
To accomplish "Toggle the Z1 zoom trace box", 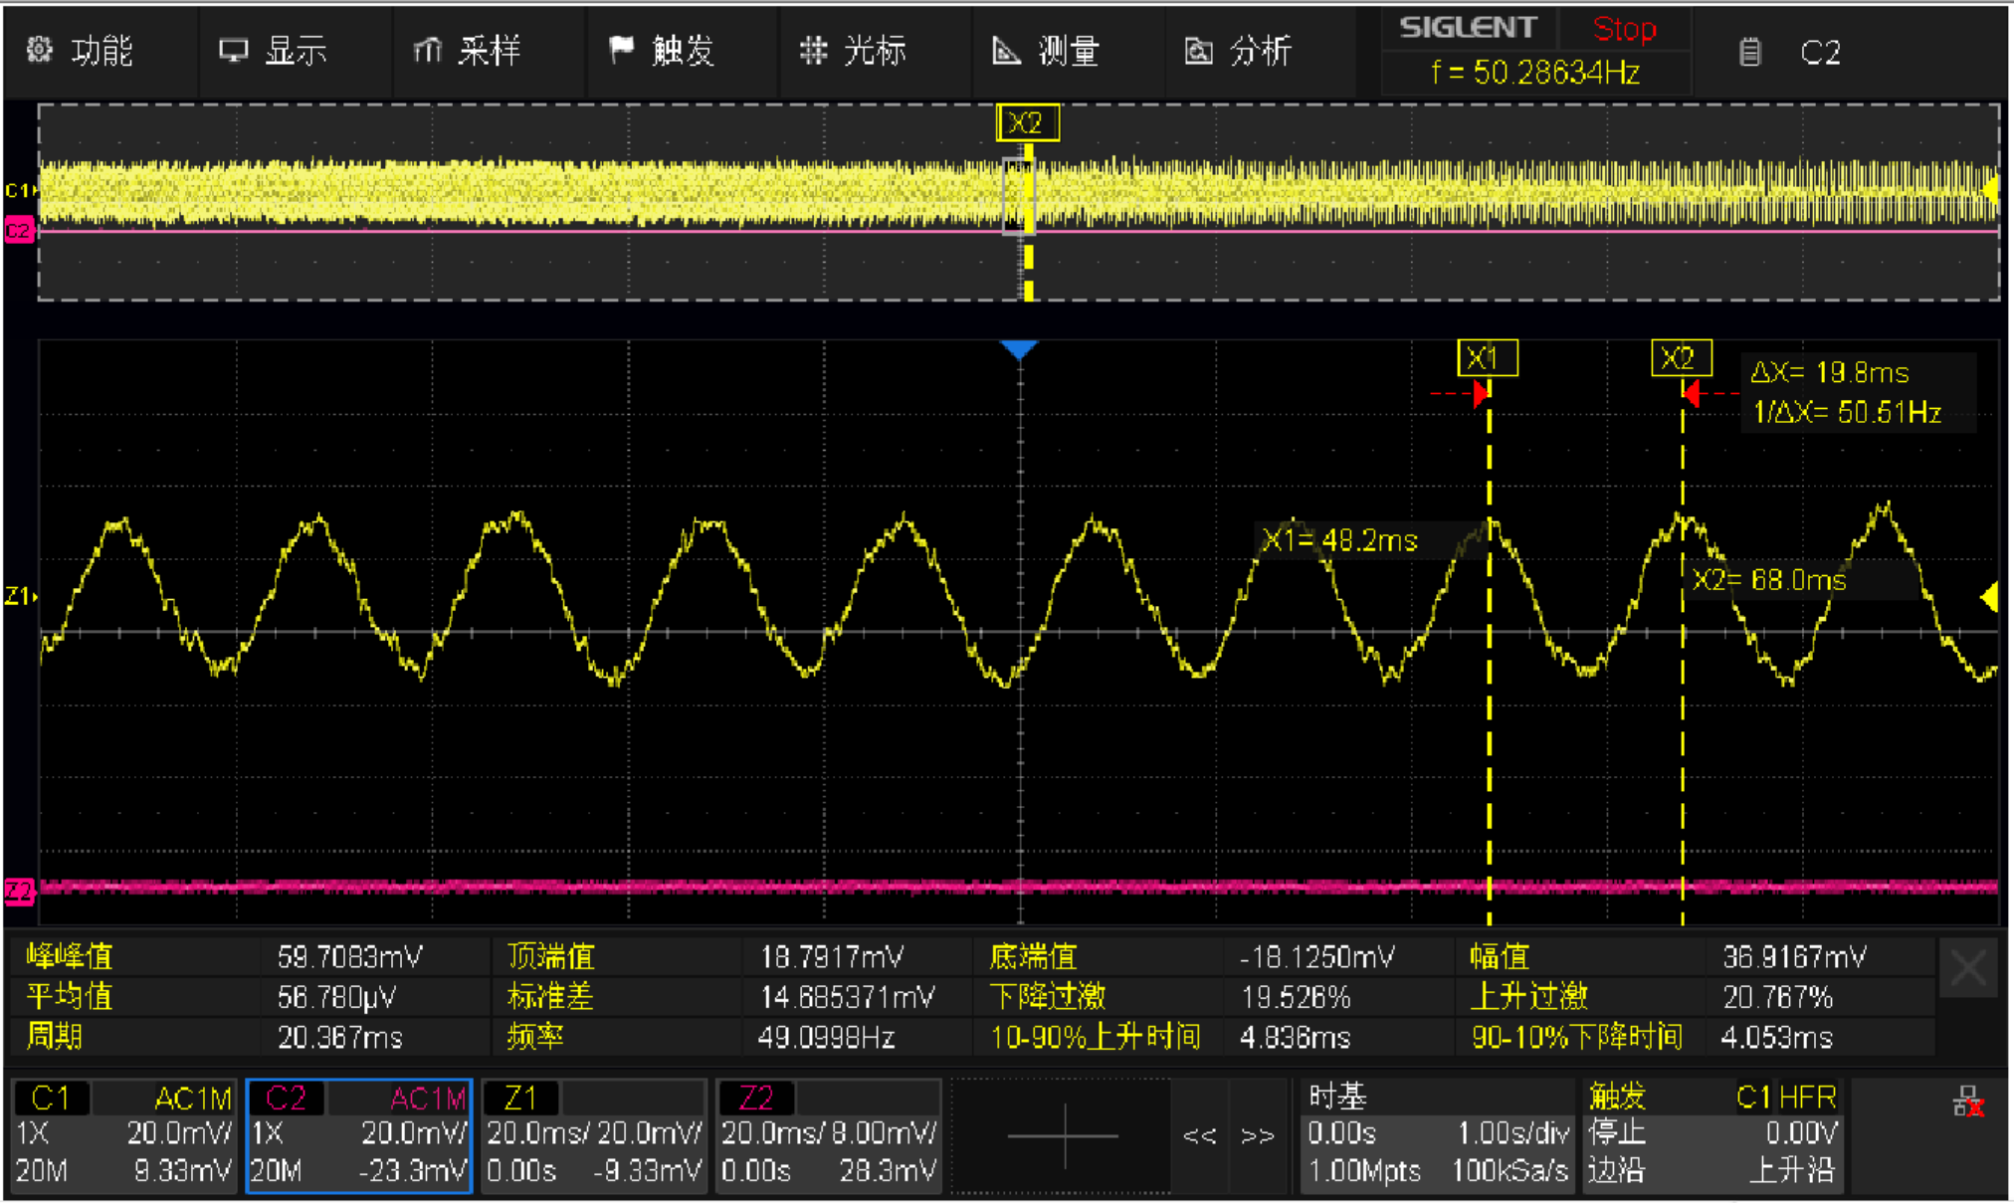I will coord(594,1135).
